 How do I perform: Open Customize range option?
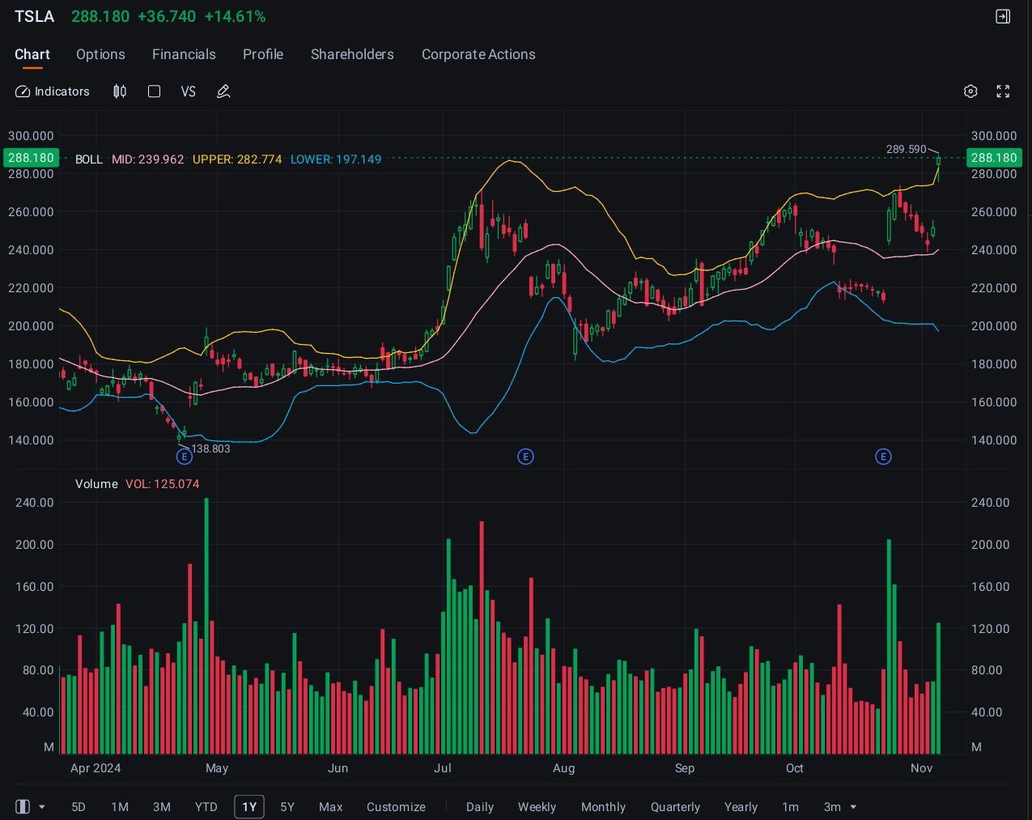click(396, 807)
